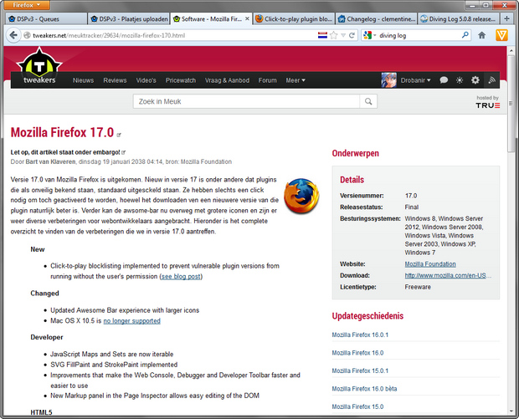Click the page vertical scrollbar thumb

click(511, 103)
